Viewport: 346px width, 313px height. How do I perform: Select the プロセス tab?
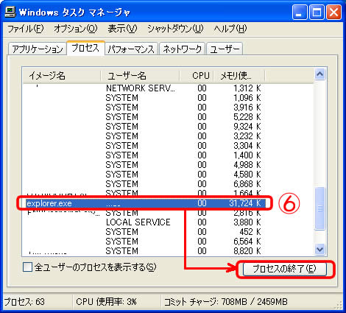[85, 48]
